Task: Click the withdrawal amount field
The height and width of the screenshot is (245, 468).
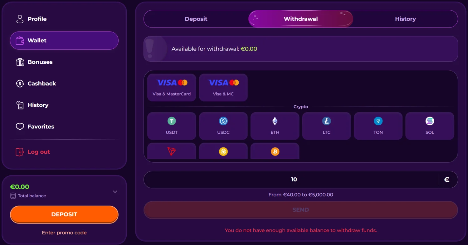Action: click(x=293, y=179)
